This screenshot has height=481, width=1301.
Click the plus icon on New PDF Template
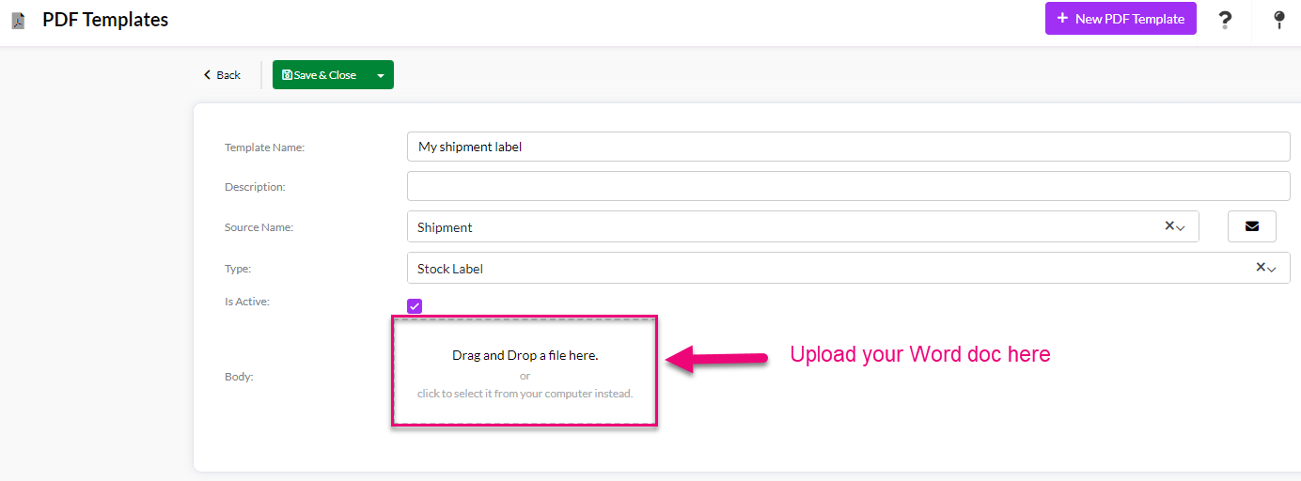click(x=1062, y=18)
